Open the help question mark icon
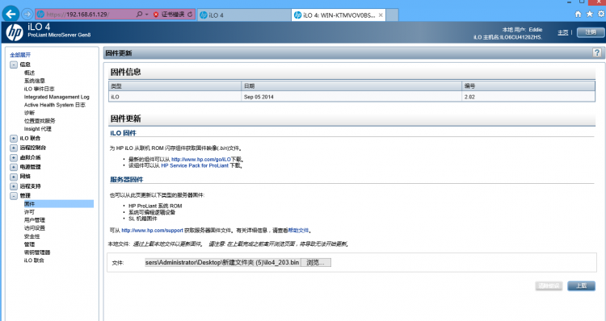 tap(597, 52)
